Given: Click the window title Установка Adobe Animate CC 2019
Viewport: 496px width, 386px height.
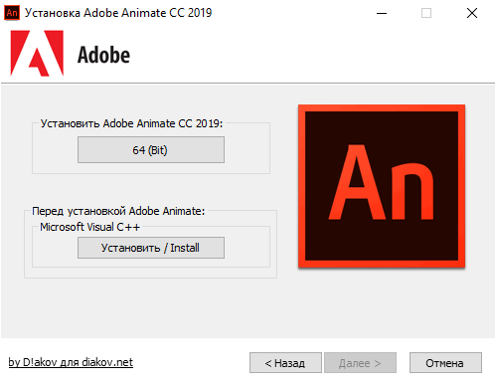Looking at the screenshot, I should point(118,13).
